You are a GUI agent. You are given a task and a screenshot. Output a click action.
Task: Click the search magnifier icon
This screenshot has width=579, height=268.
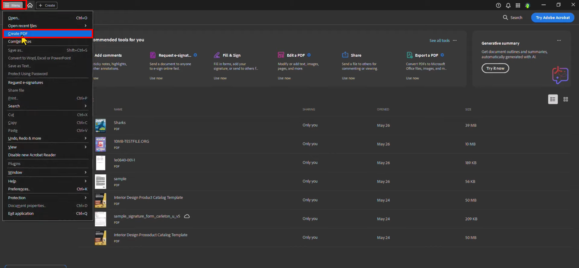505,17
